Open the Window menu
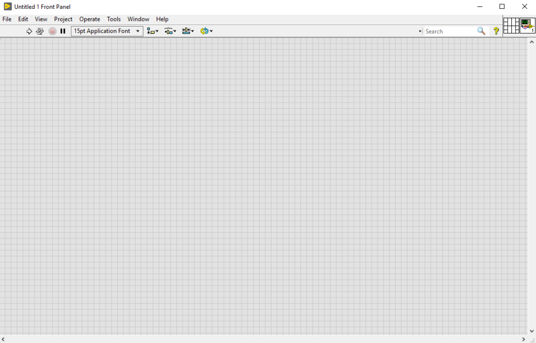 coord(138,19)
